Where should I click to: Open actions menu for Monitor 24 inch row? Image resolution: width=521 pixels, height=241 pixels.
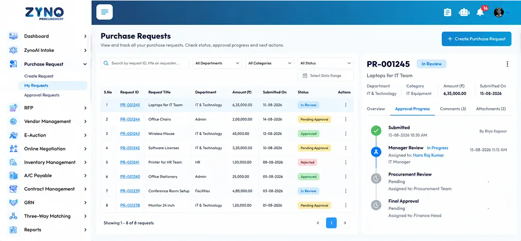coord(346,206)
